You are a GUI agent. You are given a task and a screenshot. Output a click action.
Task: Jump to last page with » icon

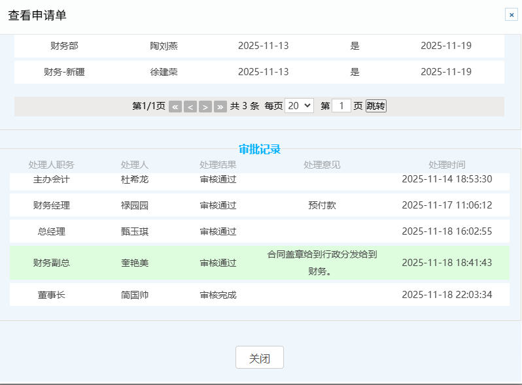pos(220,107)
